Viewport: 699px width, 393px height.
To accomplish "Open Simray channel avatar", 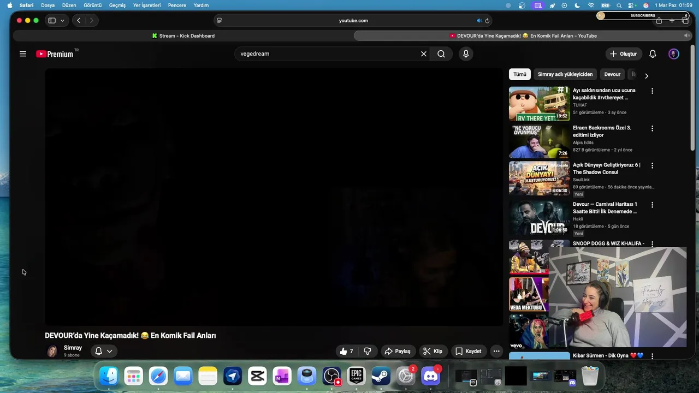I will (52, 352).
